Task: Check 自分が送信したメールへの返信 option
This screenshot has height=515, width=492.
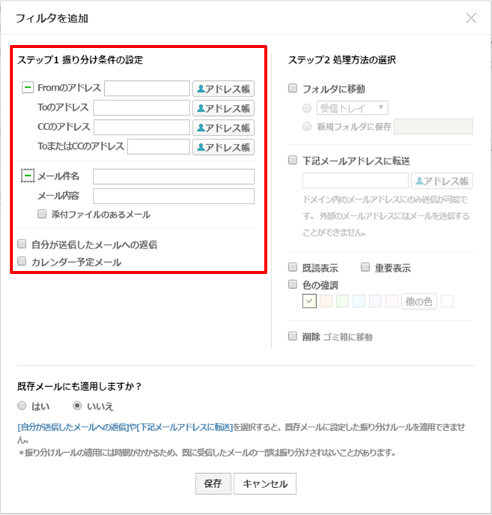Action: [22, 244]
